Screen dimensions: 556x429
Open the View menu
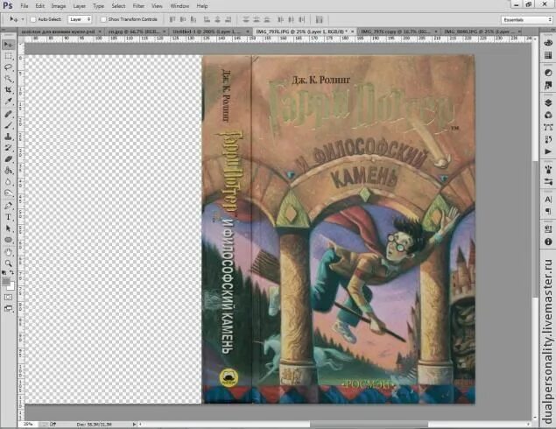[x=157, y=6]
